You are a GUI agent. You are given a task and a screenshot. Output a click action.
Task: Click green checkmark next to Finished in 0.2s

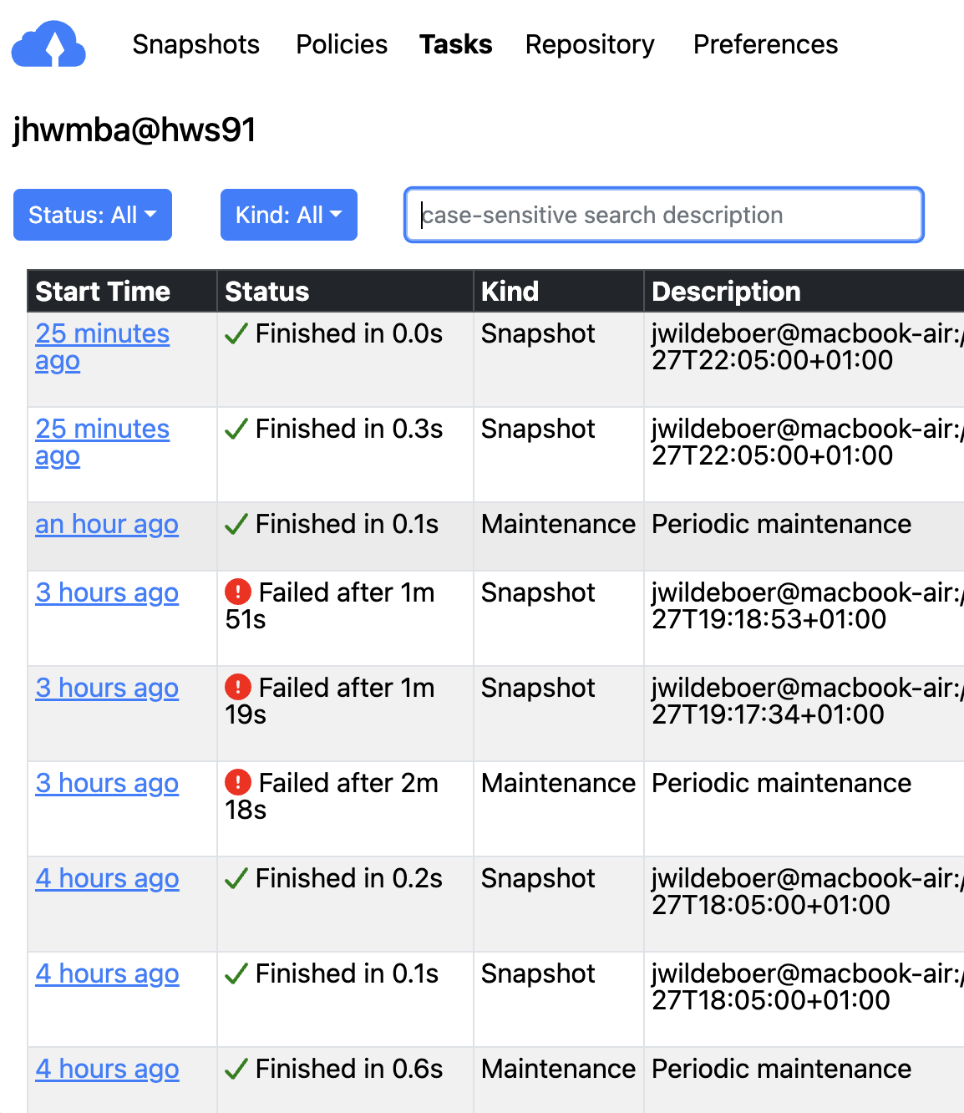click(237, 879)
